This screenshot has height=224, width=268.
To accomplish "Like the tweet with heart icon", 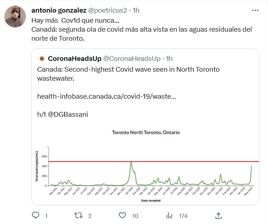I will pyautogui.click(x=122, y=215).
